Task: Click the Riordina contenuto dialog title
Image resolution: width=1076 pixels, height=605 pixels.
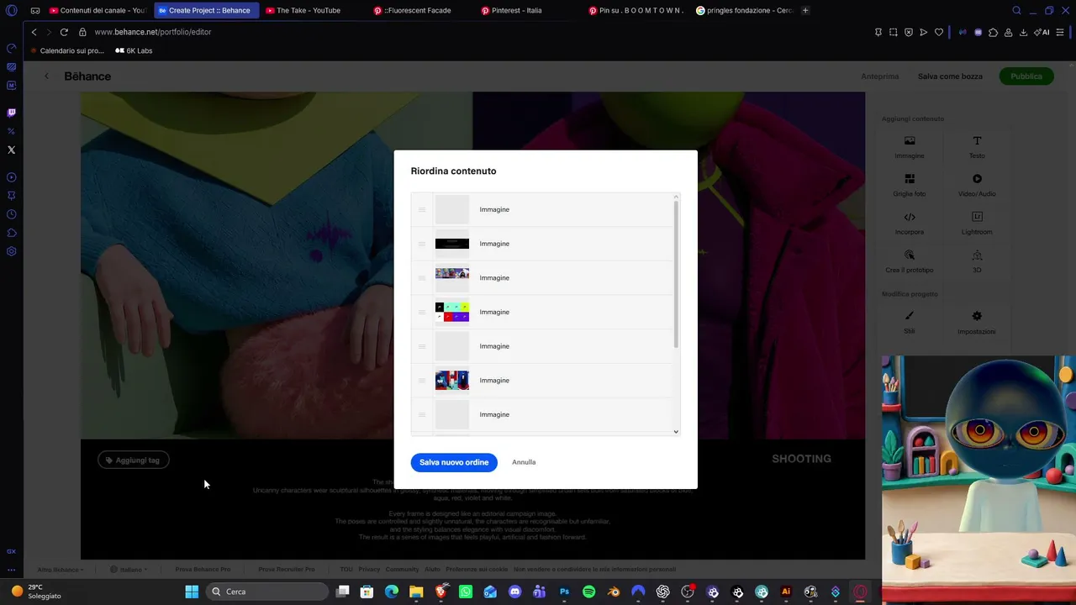Action: [453, 171]
